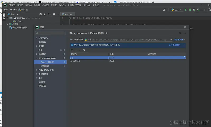
Task: Open 窗口(W) menu
Action: [87, 5]
